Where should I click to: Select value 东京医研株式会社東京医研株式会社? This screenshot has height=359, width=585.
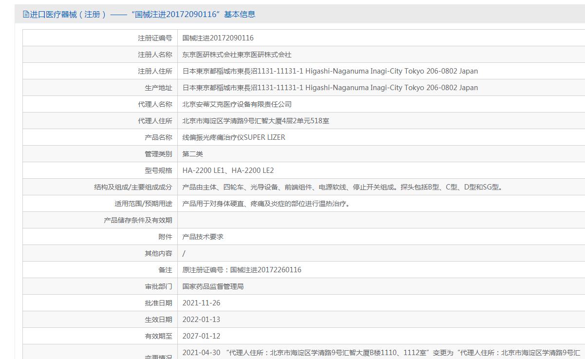(x=237, y=55)
